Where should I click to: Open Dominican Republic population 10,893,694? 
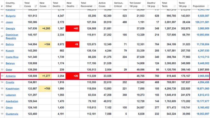pos(203,35)
